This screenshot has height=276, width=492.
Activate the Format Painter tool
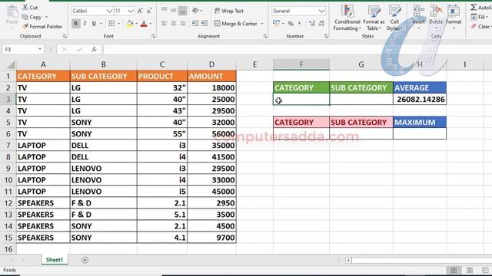(42, 27)
